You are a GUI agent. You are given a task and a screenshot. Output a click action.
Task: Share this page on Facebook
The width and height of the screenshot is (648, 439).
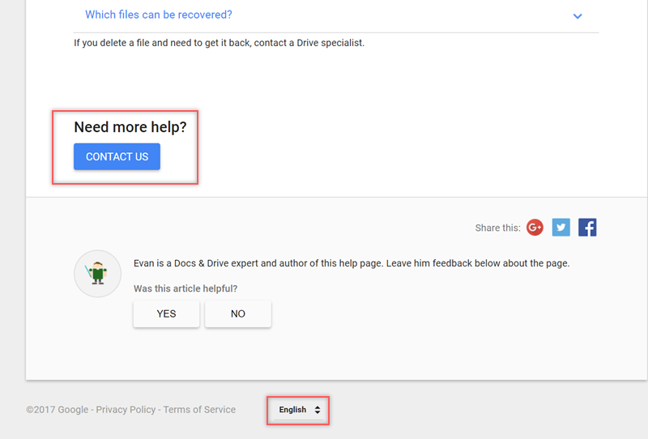coord(587,228)
